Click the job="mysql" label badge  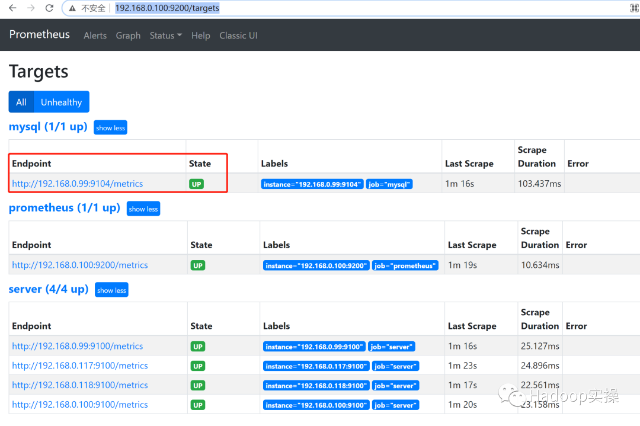pyautogui.click(x=389, y=184)
